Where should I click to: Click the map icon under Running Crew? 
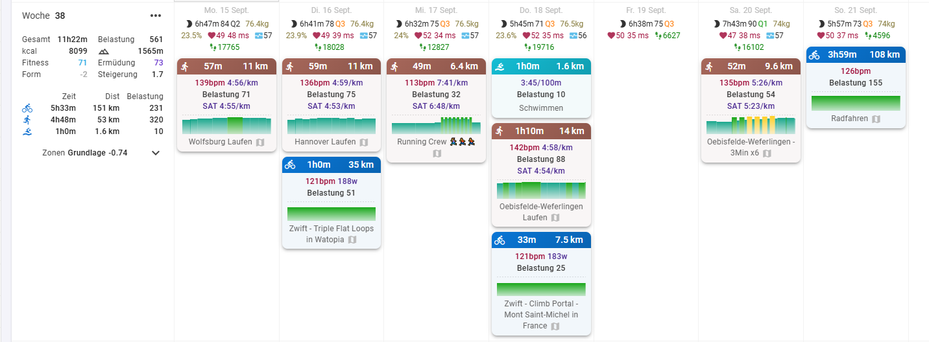coord(437,154)
